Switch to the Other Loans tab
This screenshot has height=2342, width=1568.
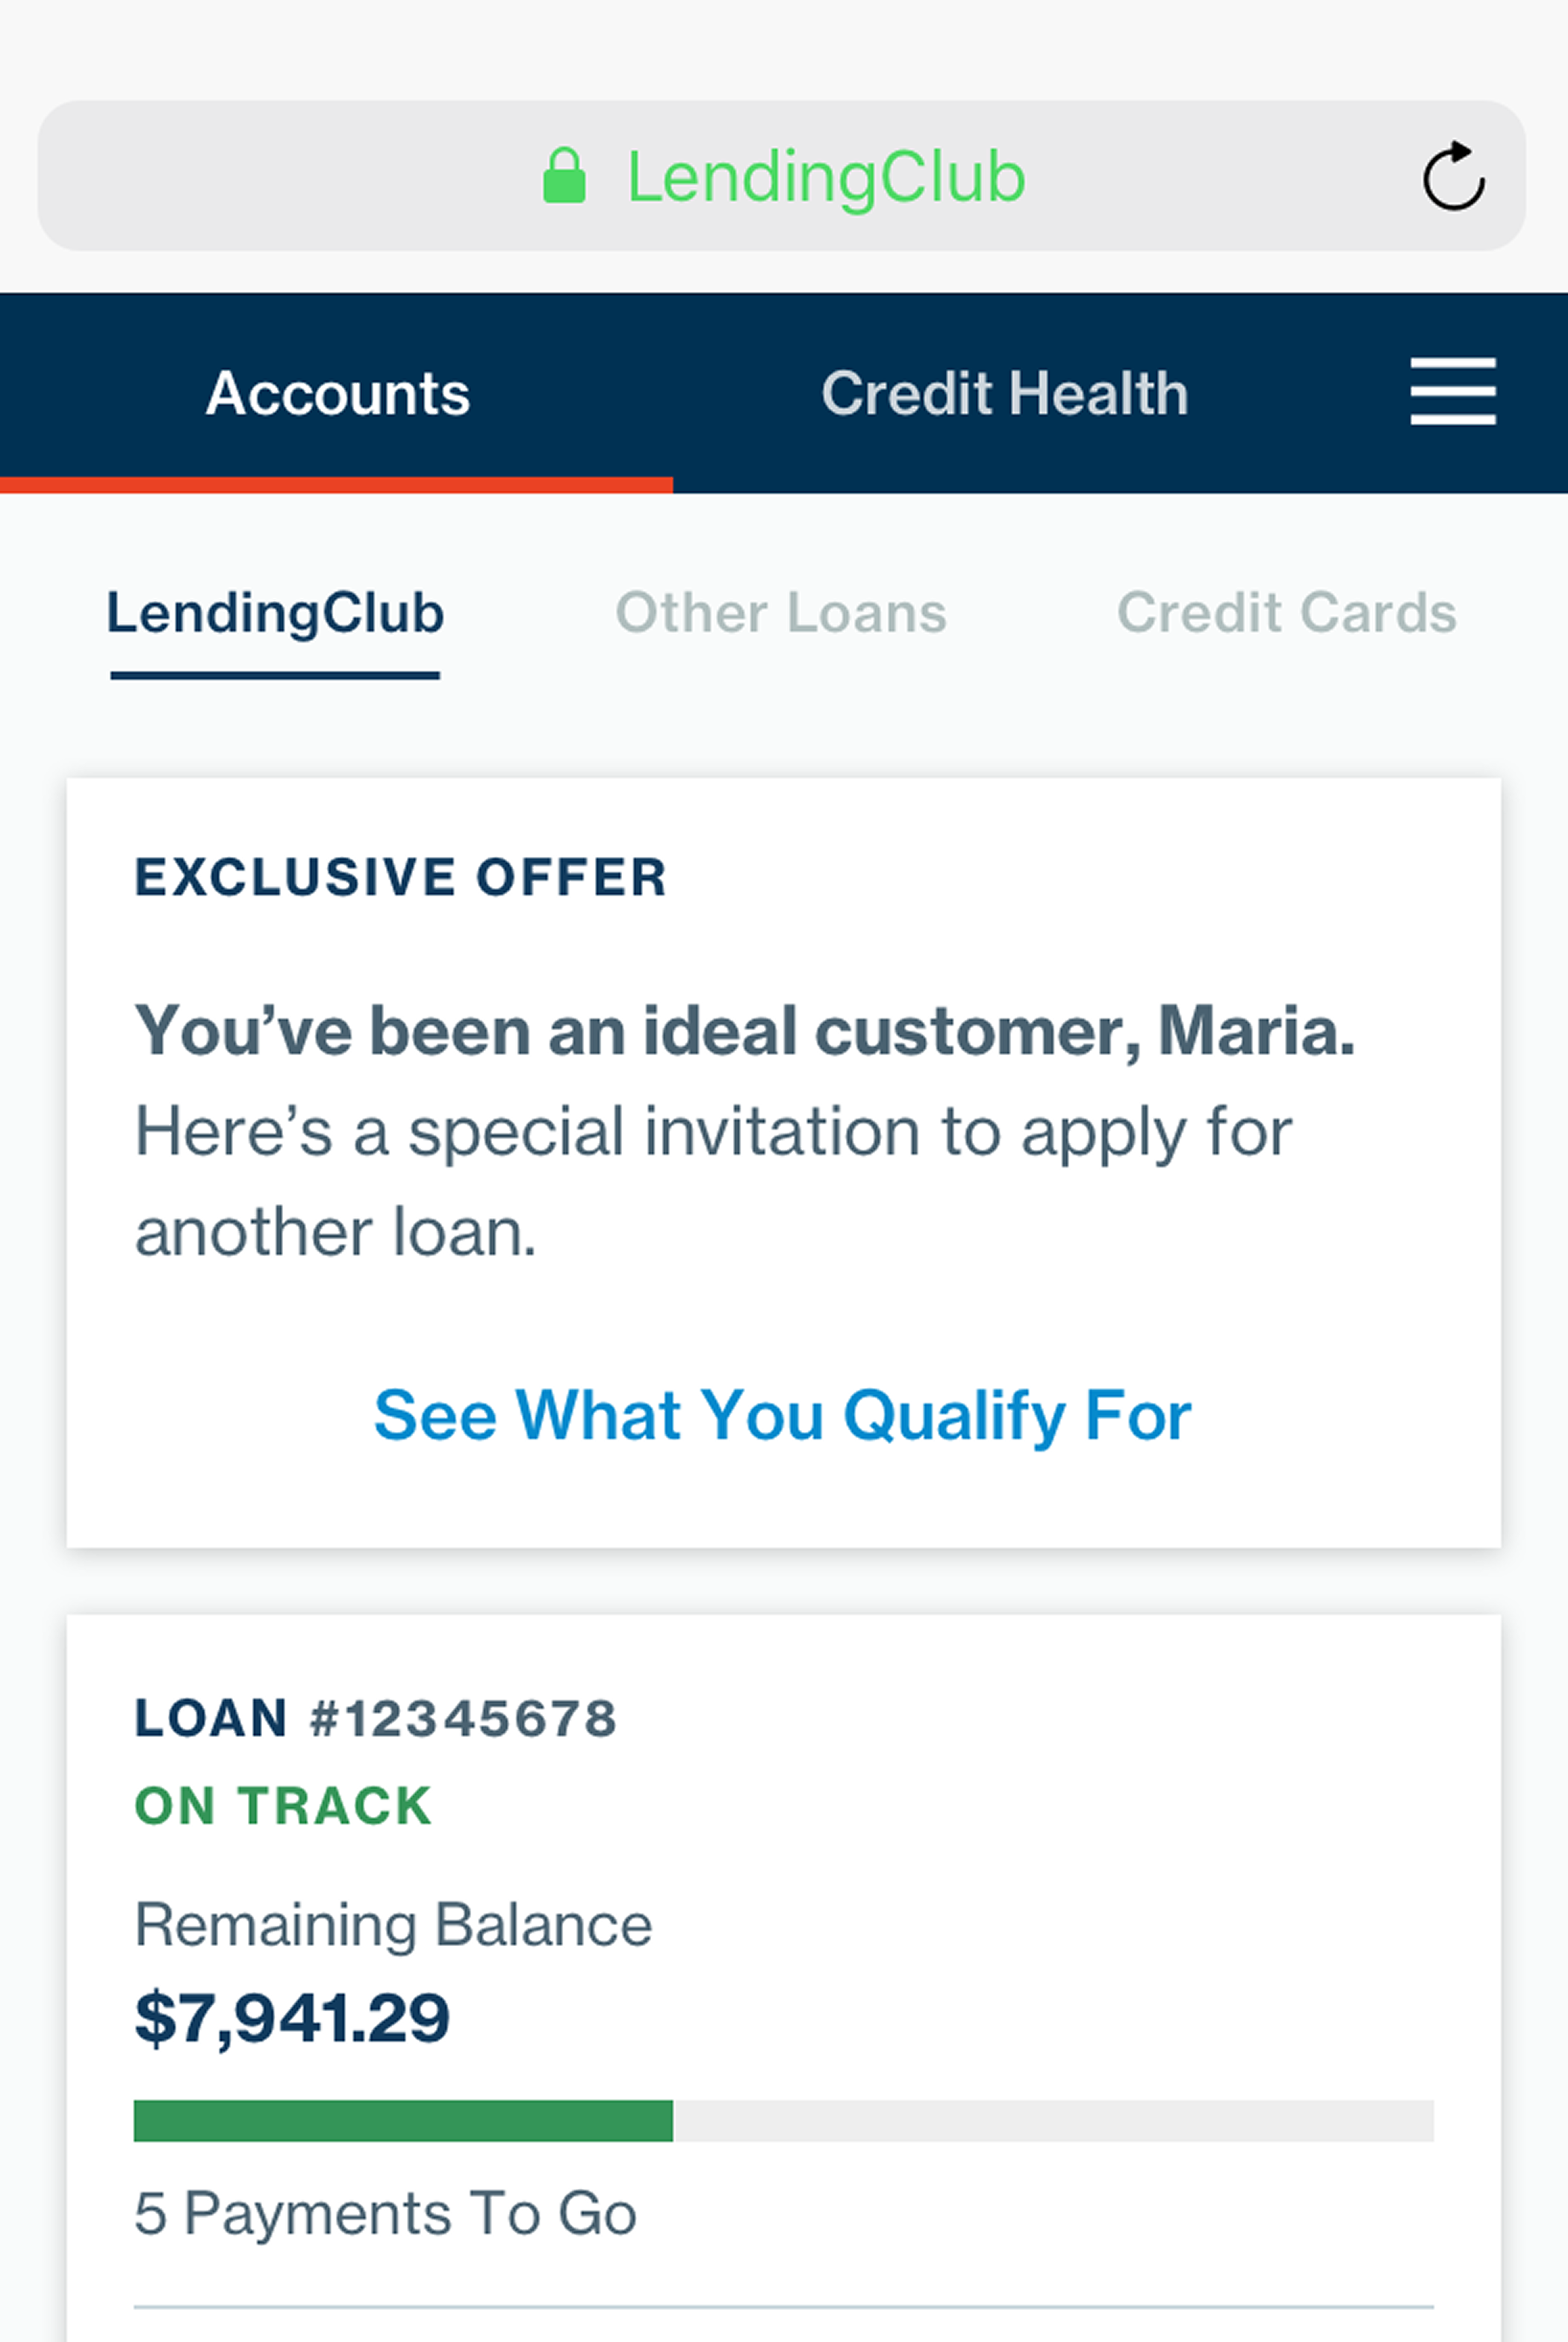(x=780, y=613)
